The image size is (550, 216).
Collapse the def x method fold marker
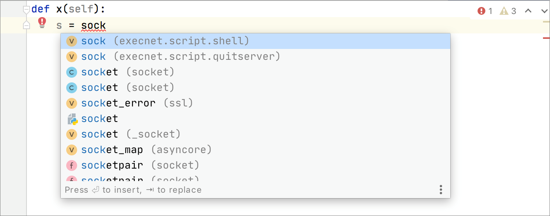(26, 9)
